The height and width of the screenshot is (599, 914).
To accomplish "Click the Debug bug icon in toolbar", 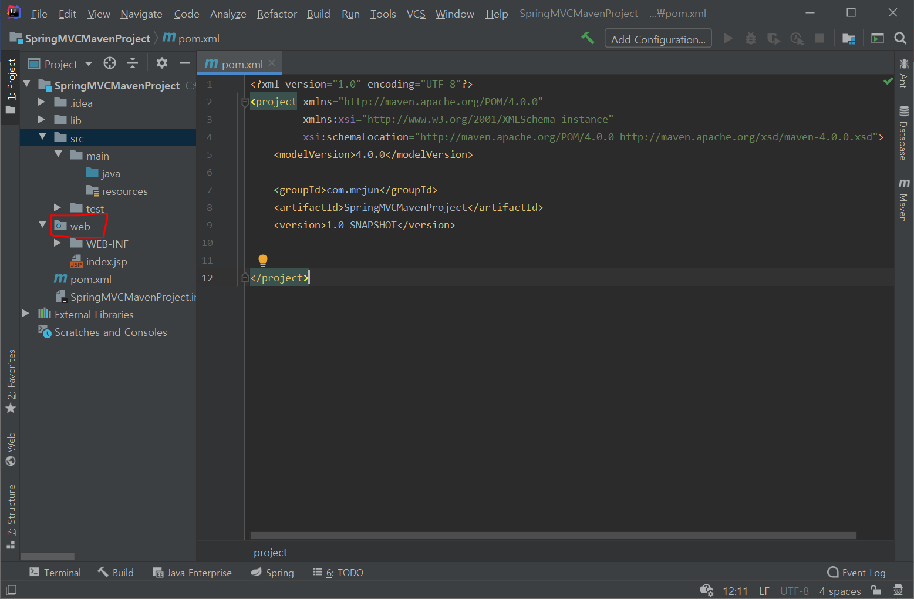I will point(751,38).
